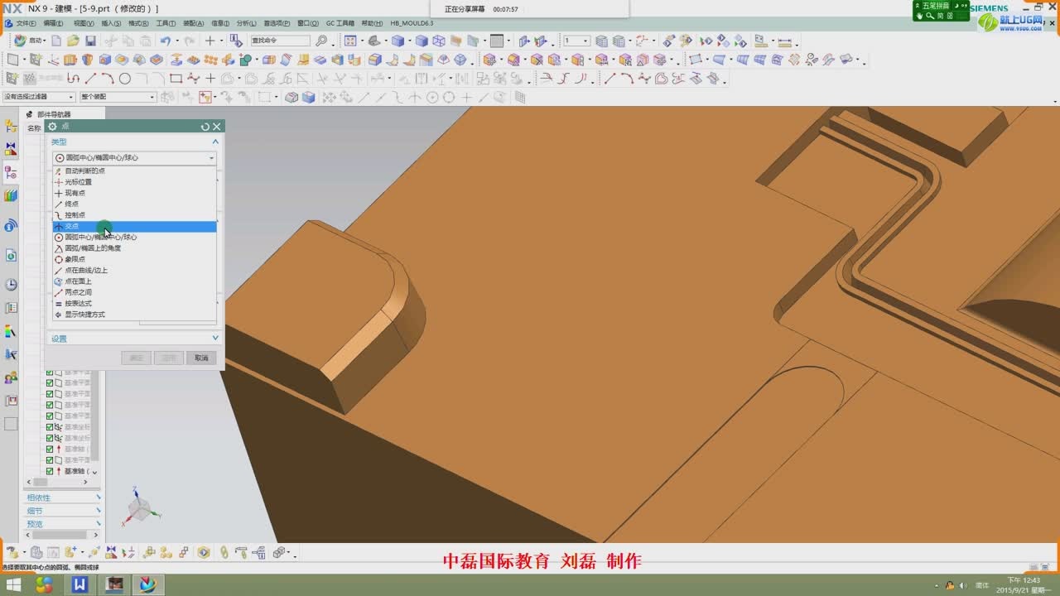The image size is (1060, 596).
Task: Select the Profile curve tool
Action: pos(73,79)
